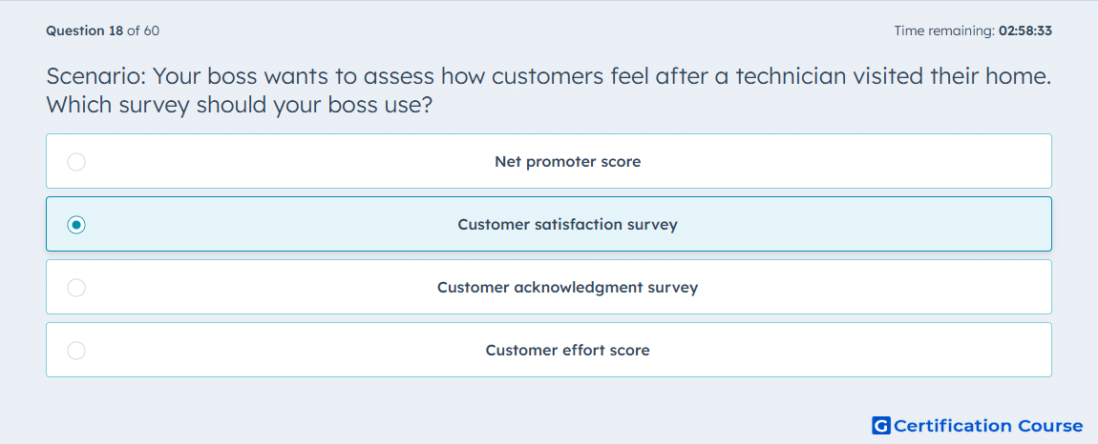Viewport: 1098px width, 444px height.
Task: Click the "Time remaining:" label
Action: tap(944, 30)
